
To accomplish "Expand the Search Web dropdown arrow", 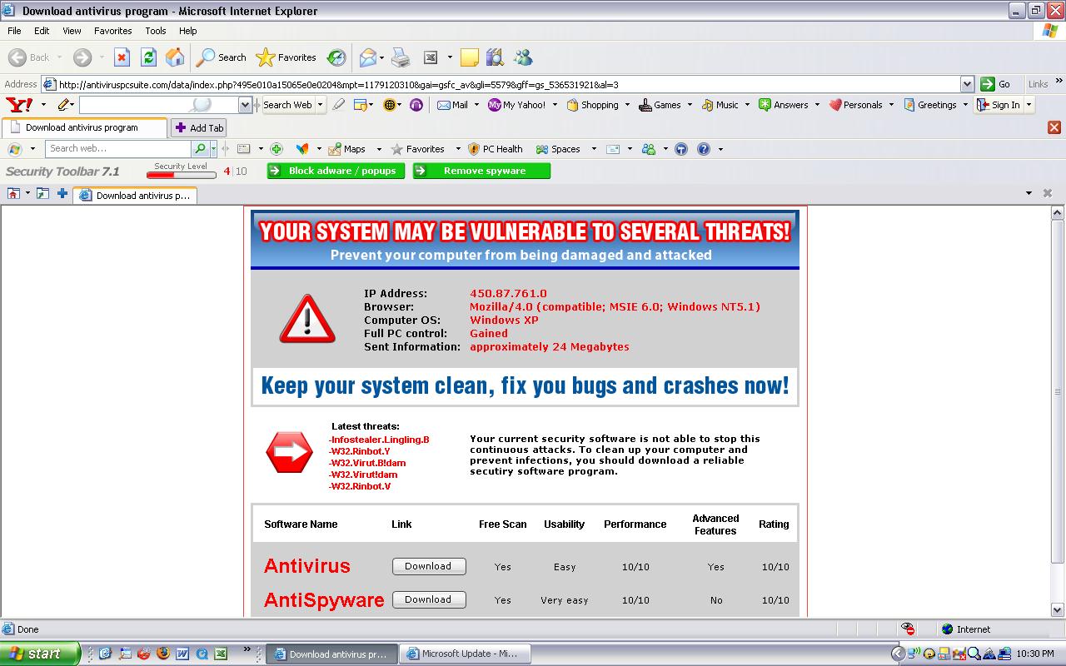I will click(320, 105).
